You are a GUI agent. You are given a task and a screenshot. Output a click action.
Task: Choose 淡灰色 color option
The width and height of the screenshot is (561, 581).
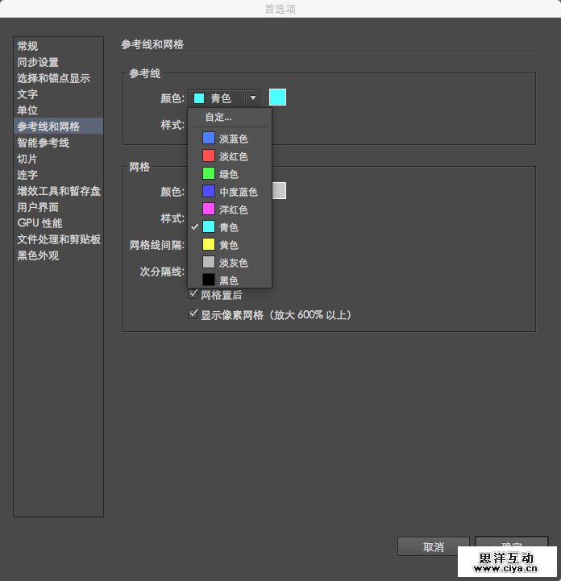[233, 263]
